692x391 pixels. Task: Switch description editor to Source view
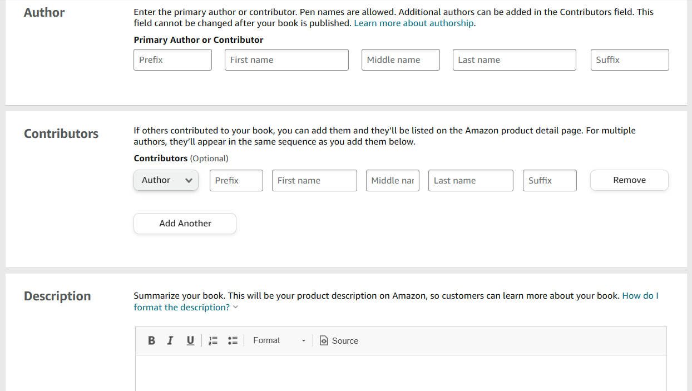pos(339,340)
